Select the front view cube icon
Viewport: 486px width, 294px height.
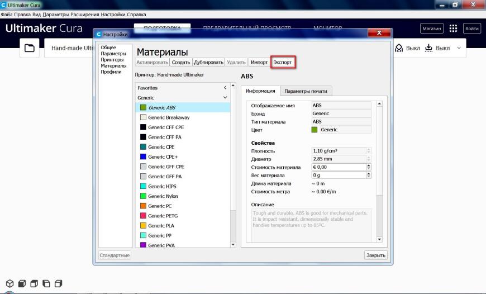click(22, 283)
